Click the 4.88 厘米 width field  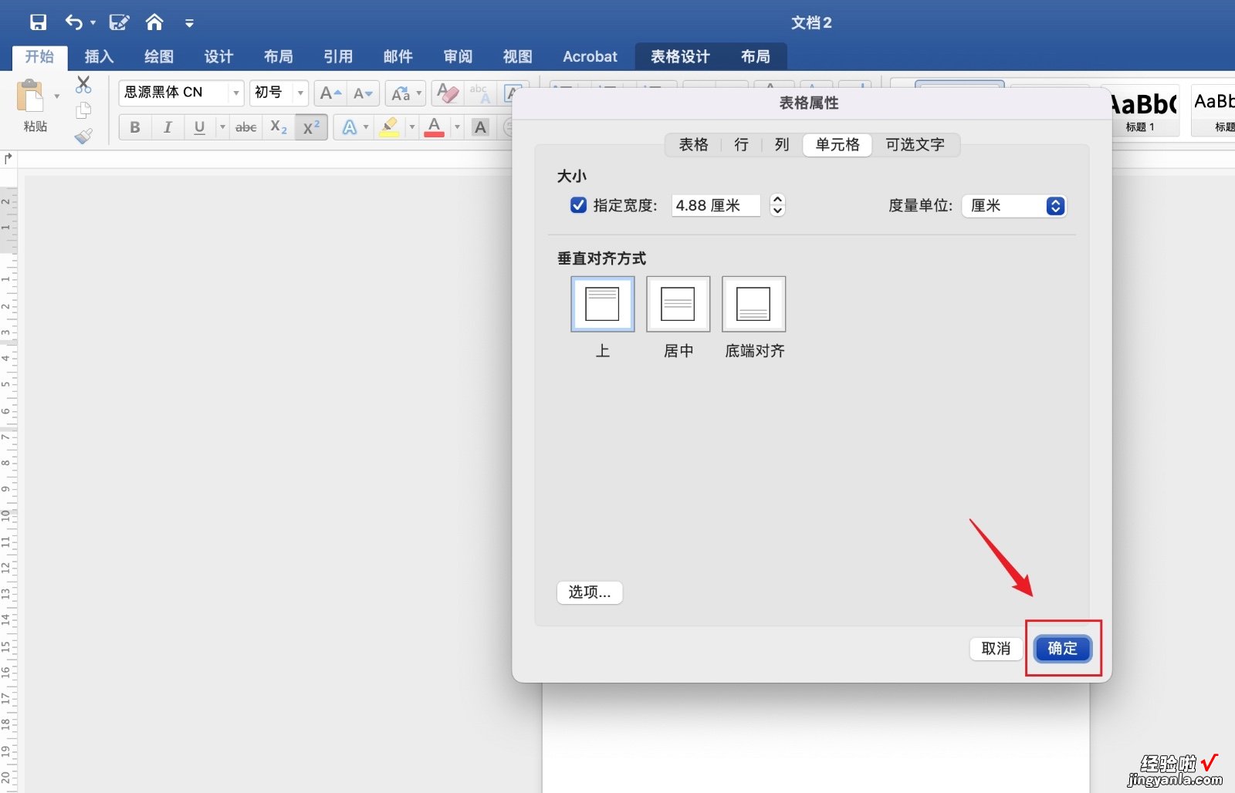(716, 206)
